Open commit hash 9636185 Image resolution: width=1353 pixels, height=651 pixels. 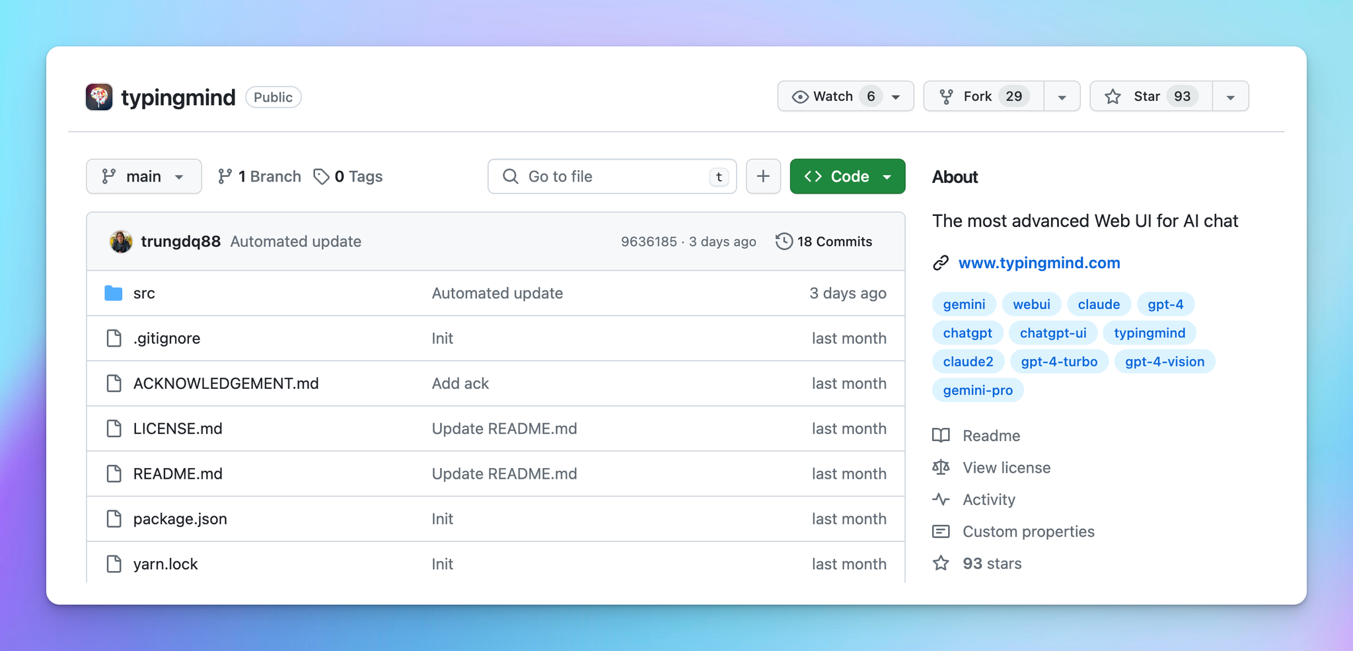pyautogui.click(x=649, y=242)
